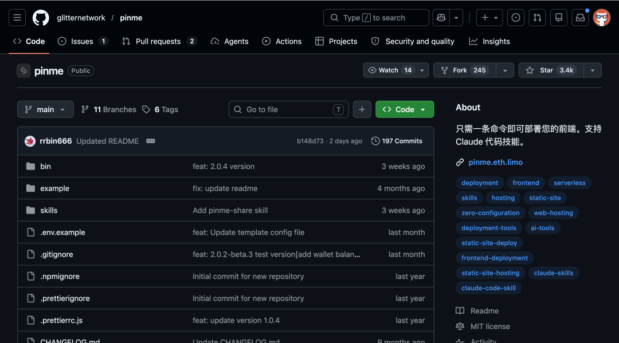
Task: Open the issues shortcut icon in header
Action: coord(516,18)
